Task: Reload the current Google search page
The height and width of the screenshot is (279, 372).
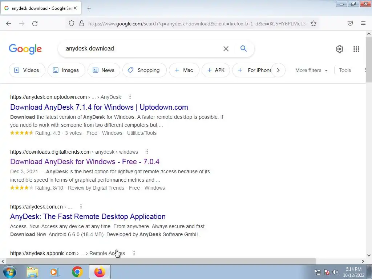Action: [x=35, y=24]
